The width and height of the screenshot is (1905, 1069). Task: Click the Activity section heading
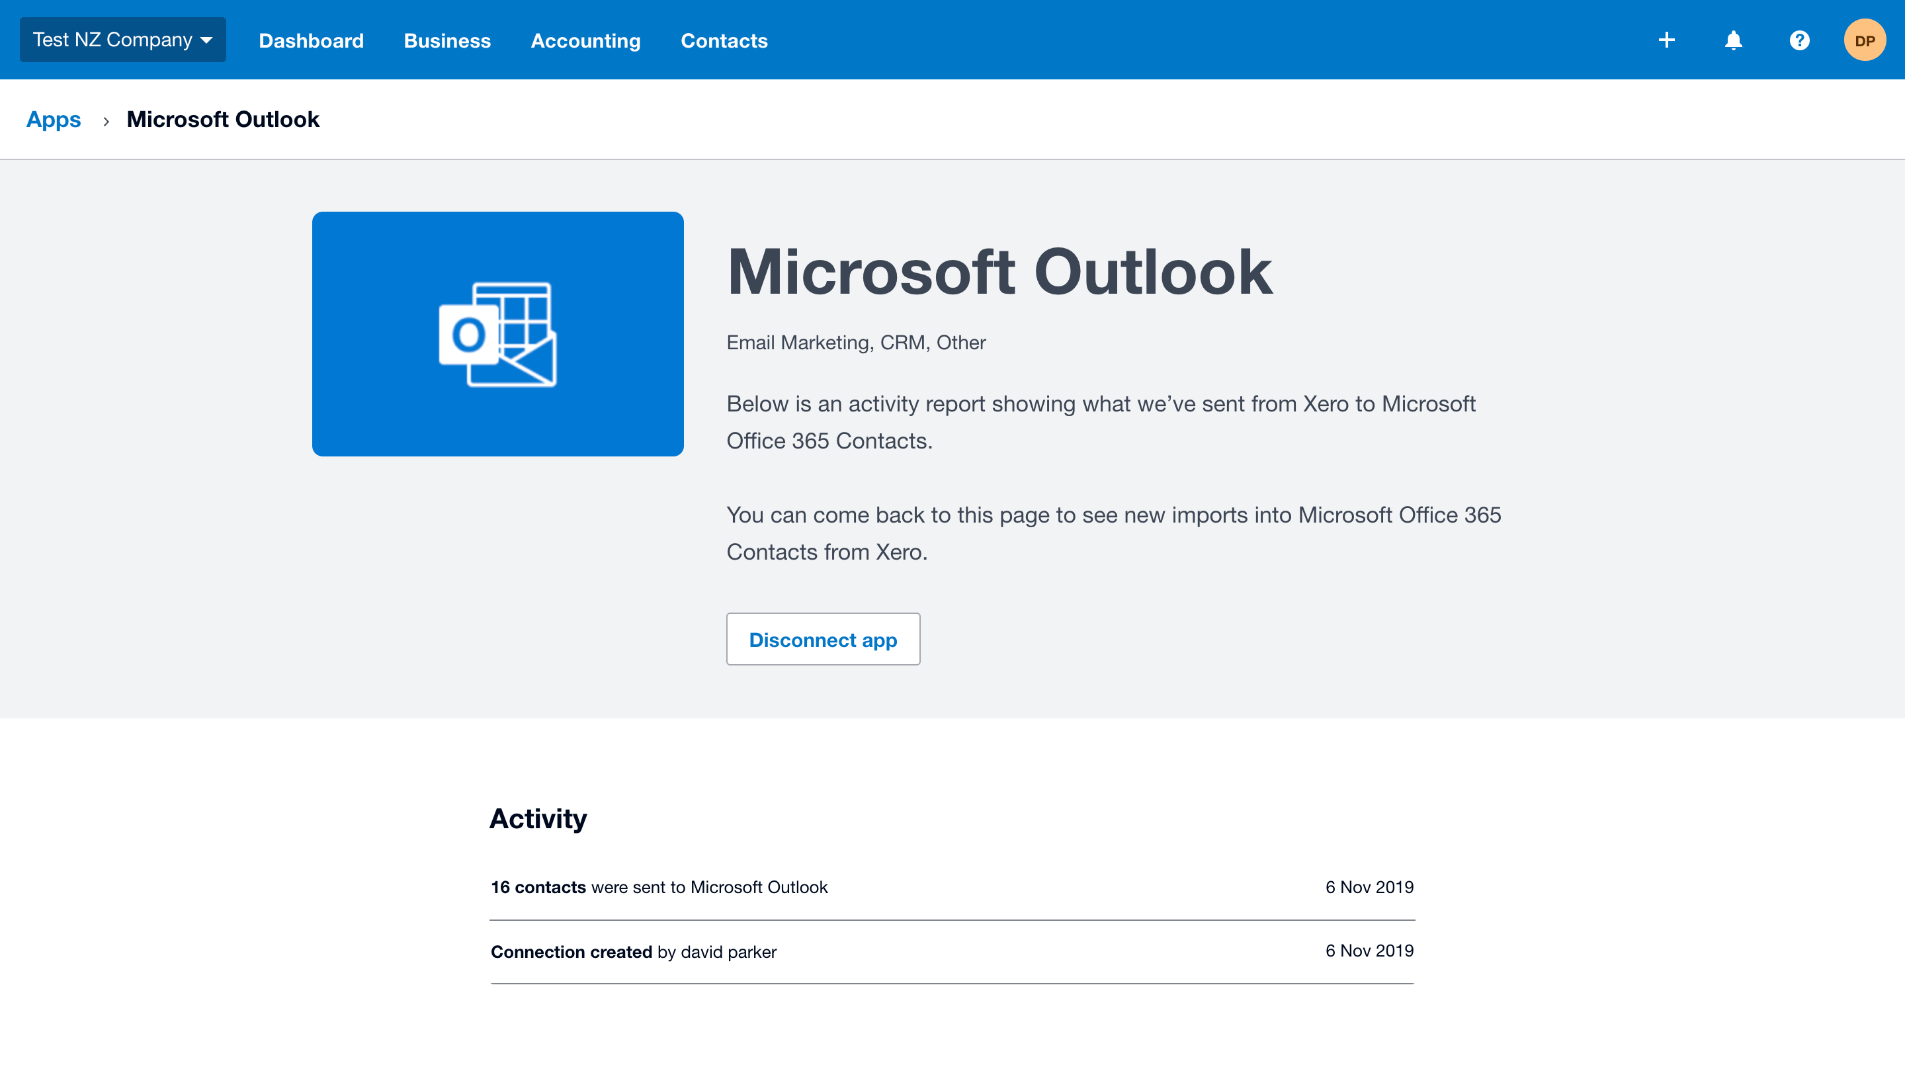coord(538,819)
